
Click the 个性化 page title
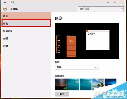(x=14, y=9)
